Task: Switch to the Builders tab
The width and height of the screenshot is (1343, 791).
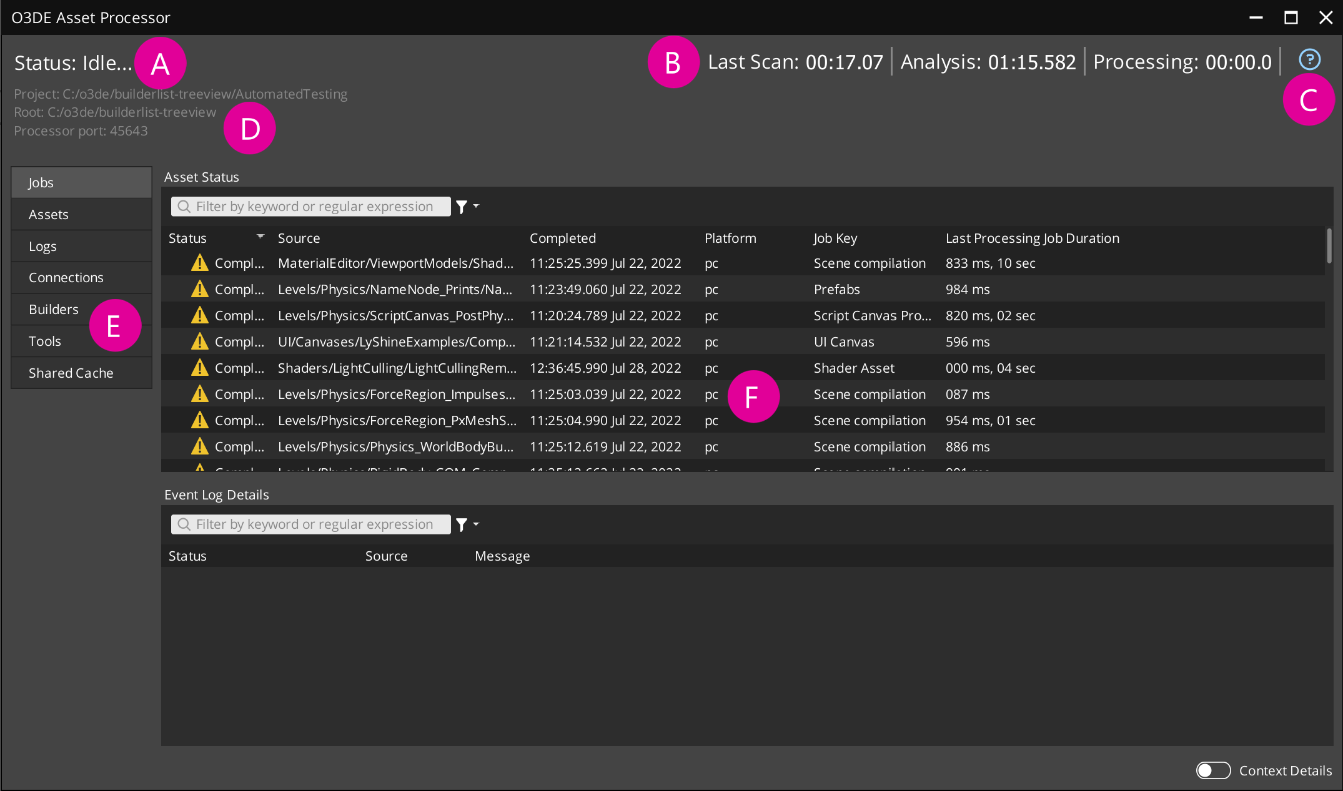Action: 81,309
